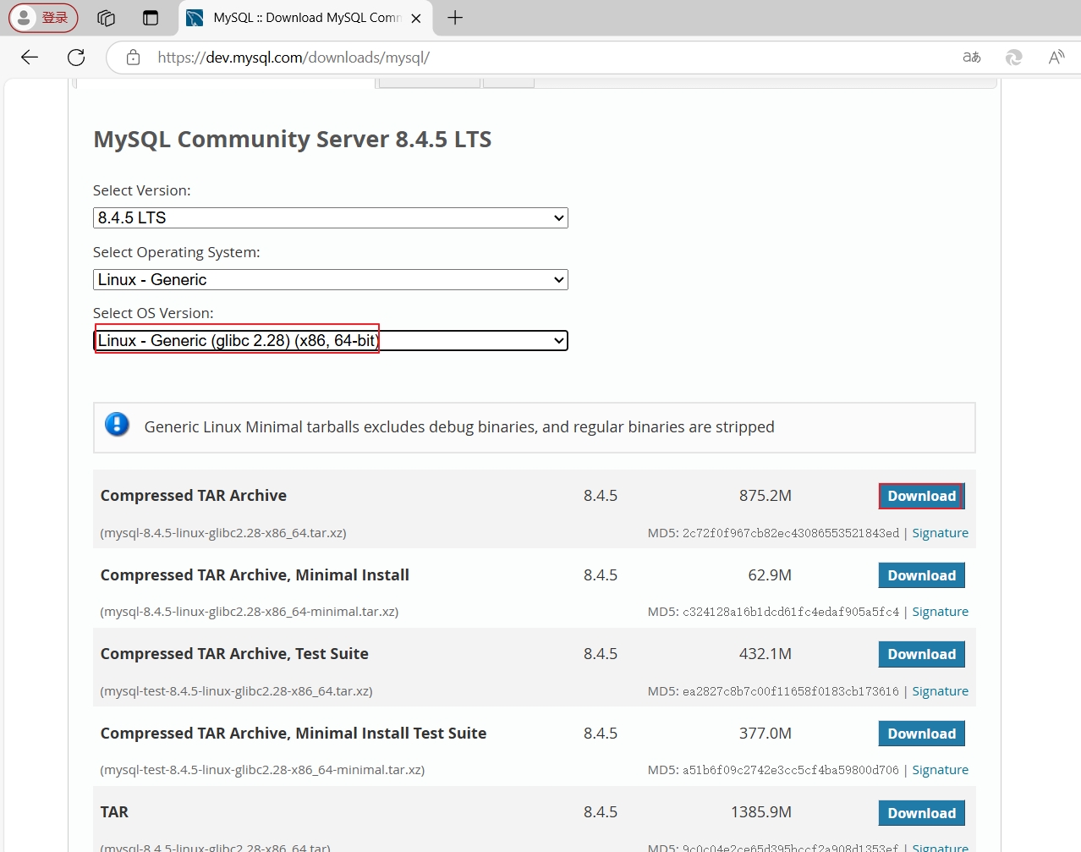Click the blue info exclamation icon
Screen dimensions: 1081x852
117,425
